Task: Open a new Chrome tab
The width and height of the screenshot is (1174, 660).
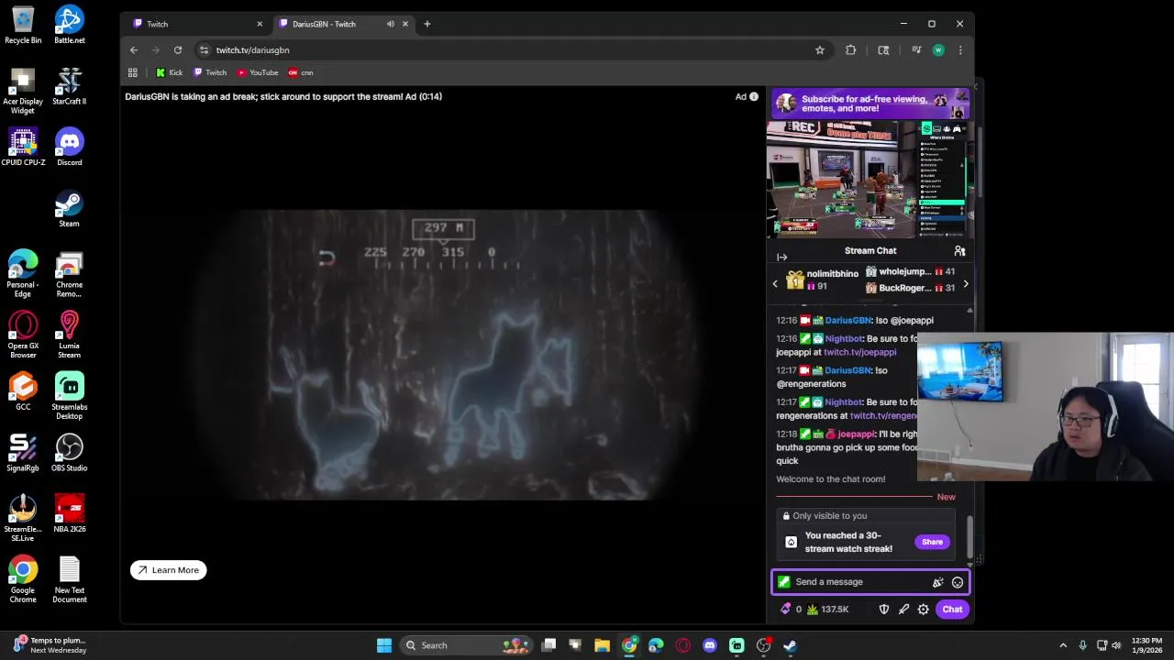Action: coord(426,24)
